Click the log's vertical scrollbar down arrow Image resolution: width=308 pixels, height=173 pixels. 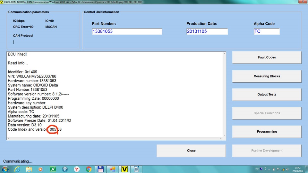(224, 135)
